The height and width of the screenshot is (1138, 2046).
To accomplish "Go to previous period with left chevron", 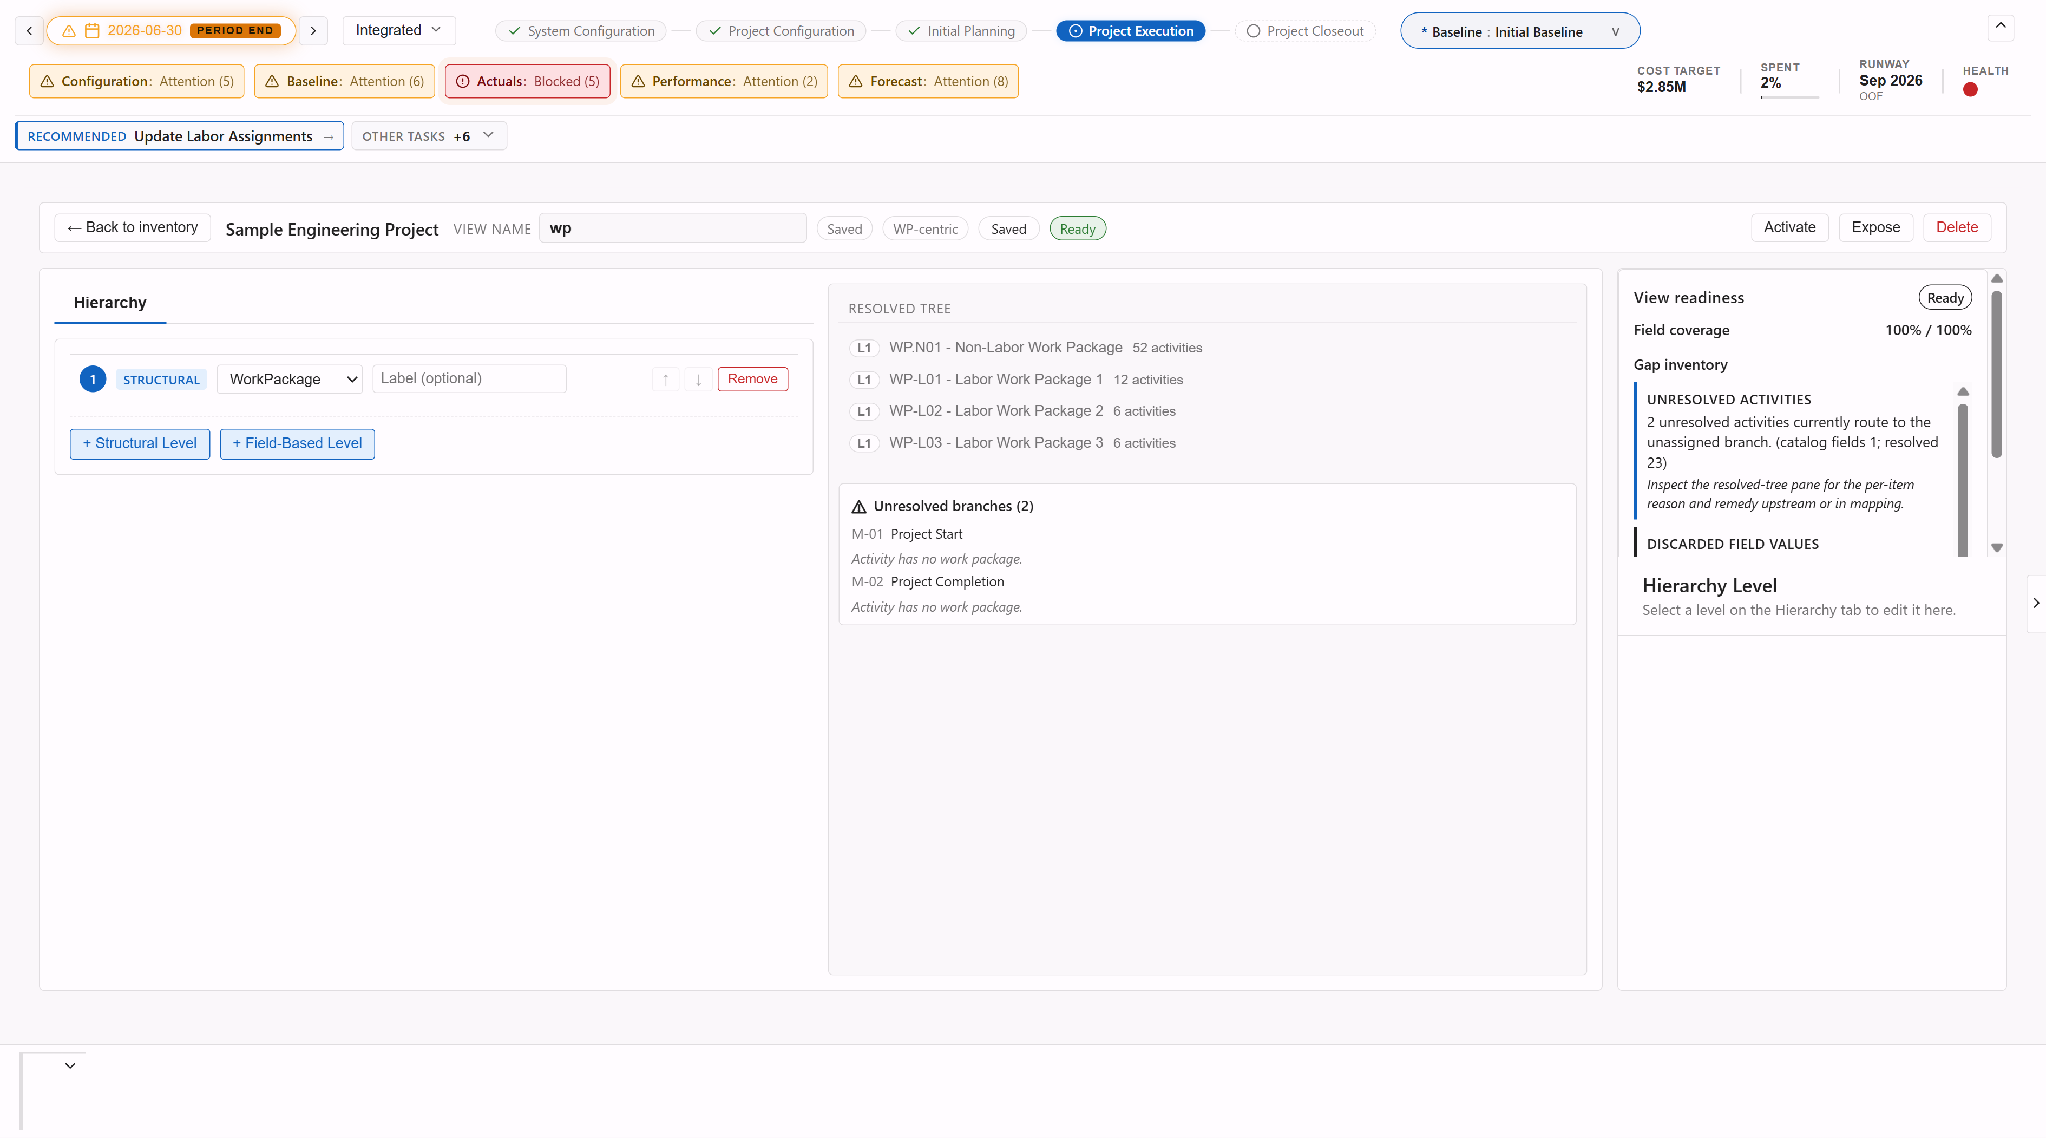I will click(29, 31).
